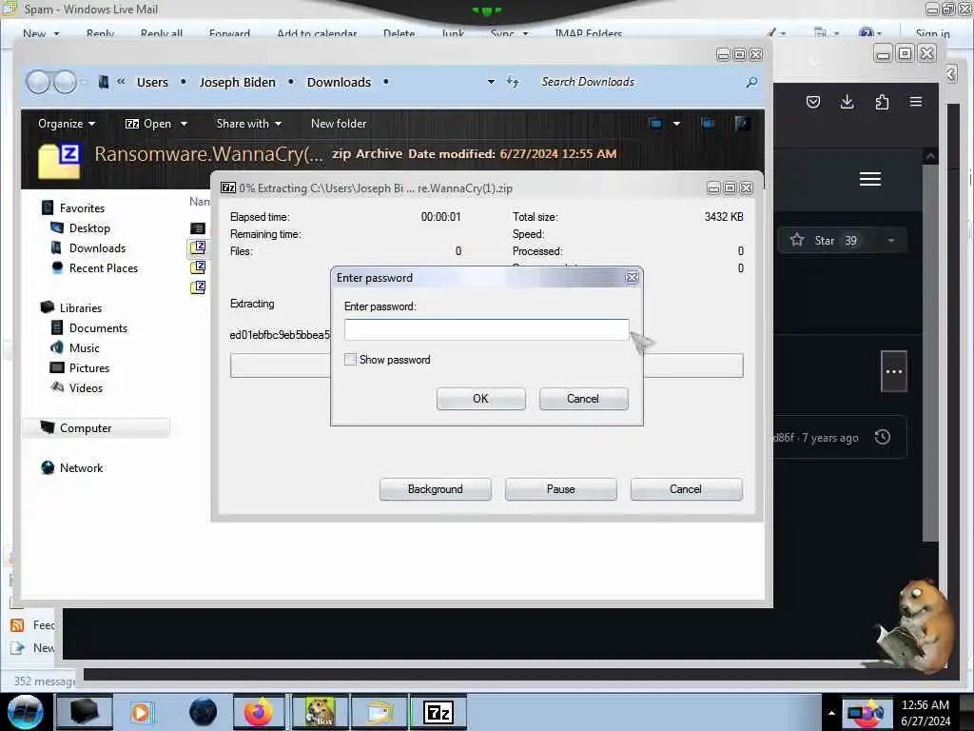This screenshot has height=731, width=974.
Task: Send the extraction to Background
Action: tap(435, 489)
